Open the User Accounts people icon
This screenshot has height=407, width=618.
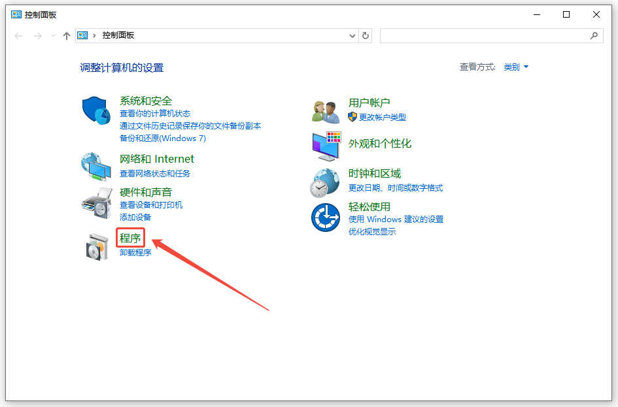(x=326, y=112)
